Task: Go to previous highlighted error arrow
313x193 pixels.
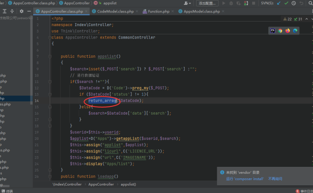Action: pyautogui.click(x=307, y=19)
